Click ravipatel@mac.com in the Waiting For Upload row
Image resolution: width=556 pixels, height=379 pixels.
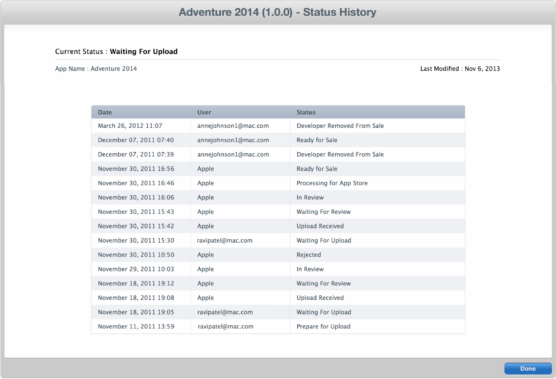click(225, 240)
